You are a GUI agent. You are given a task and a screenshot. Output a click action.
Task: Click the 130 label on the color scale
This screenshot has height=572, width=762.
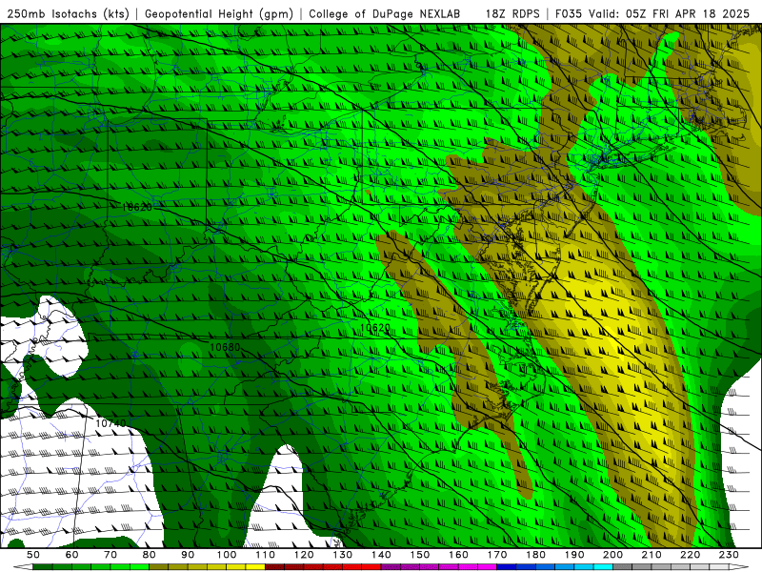point(343,555)
